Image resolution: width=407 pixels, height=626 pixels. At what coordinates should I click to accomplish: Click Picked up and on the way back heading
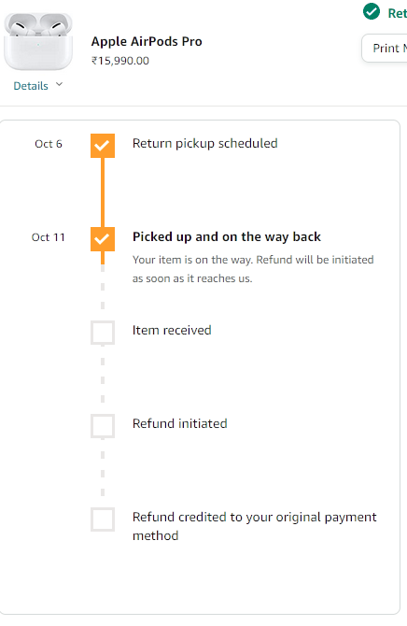[227, 236]
